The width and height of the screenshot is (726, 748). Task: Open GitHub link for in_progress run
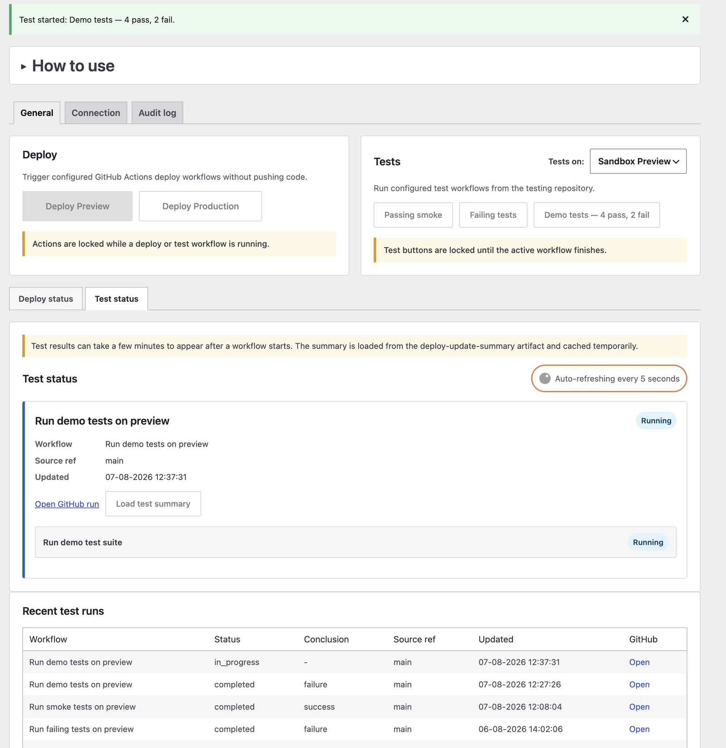(639, 662)
